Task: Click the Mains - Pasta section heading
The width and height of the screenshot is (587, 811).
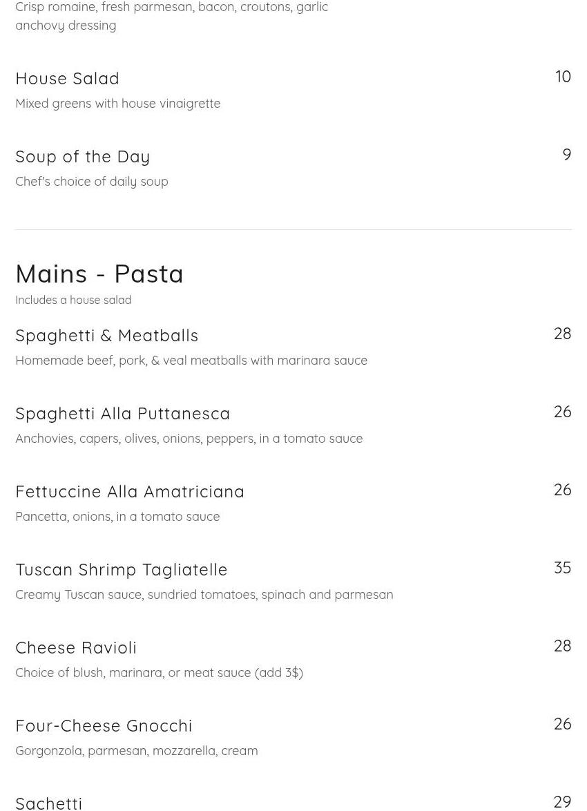Action: [99, 274]
